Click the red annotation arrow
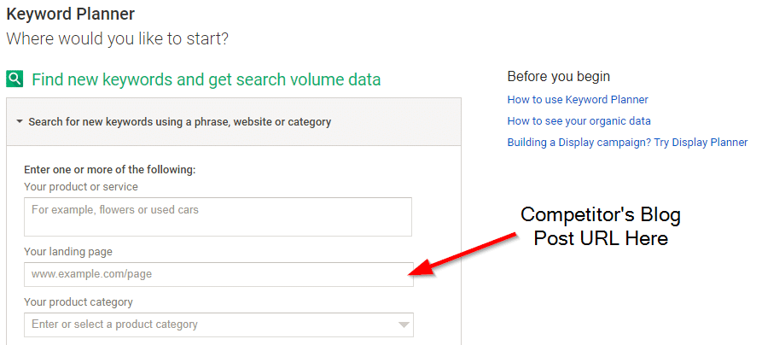Image resolution: width=762 pixels, height=345 pixels. point(462,255)
